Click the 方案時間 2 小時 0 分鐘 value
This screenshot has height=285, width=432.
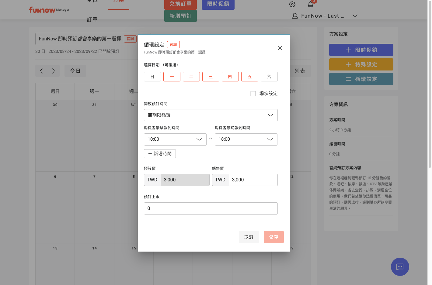(x=340, y=130)
